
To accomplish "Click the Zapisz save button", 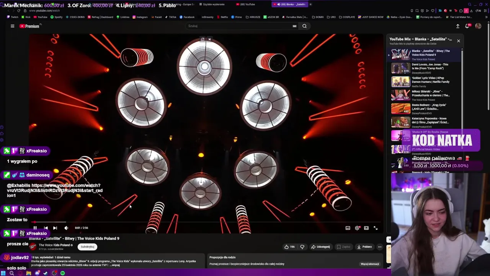I will tap(343, 247).
